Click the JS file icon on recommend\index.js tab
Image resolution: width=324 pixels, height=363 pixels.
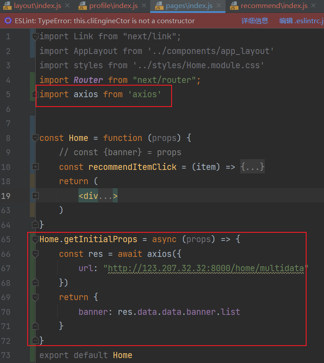[x=234, y=6]
